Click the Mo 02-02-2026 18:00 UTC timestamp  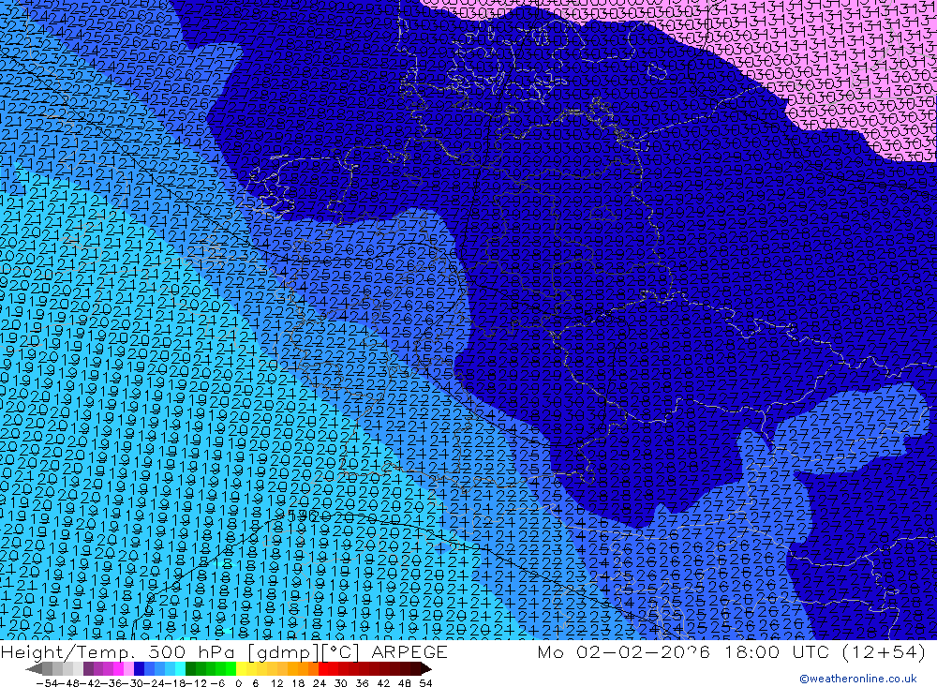[x=686, y=651]
